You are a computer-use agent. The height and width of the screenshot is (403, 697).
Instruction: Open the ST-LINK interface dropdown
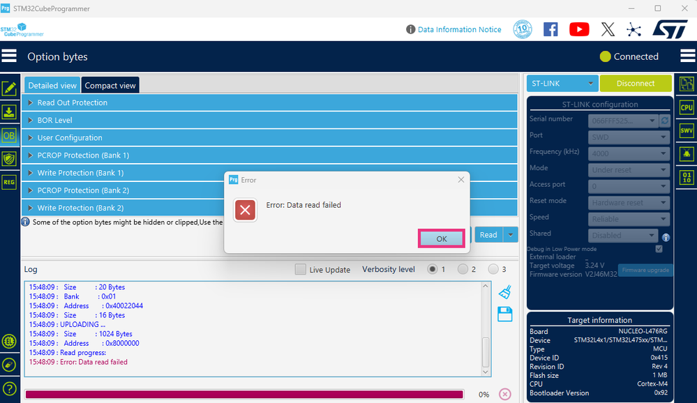562,83
